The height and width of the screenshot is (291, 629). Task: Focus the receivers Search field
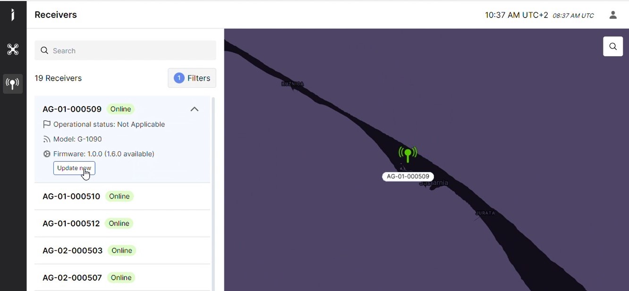click(x=125, y=50)
